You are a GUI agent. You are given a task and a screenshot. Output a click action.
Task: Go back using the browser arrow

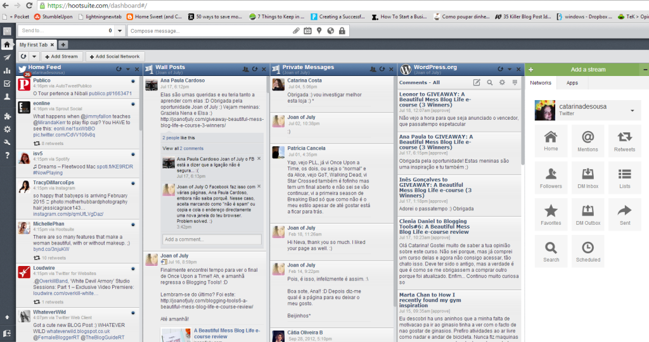tap(6, 5)
